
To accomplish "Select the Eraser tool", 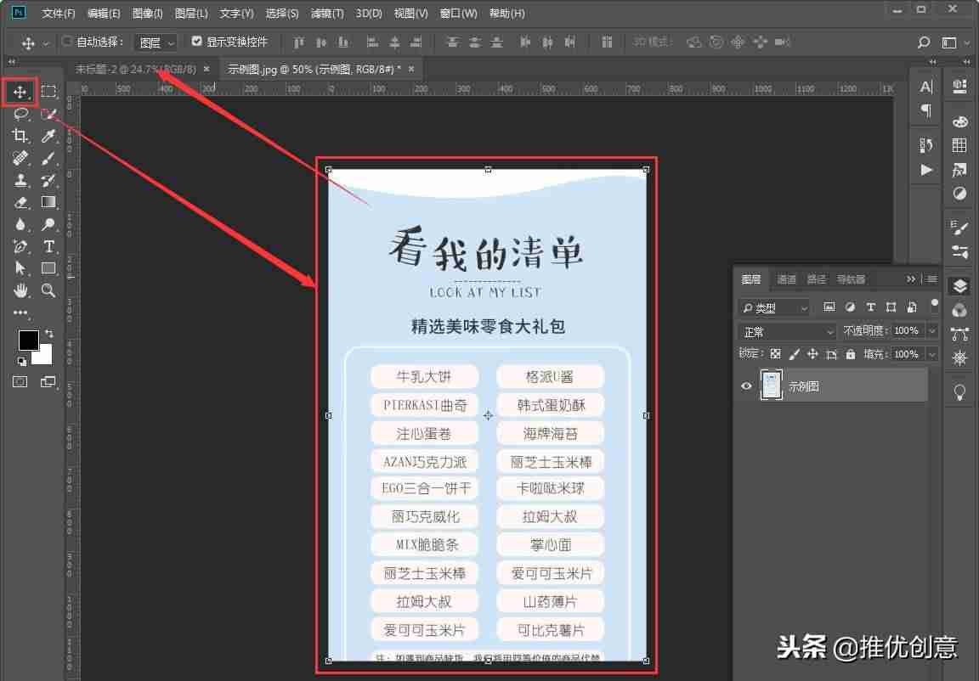I will (20, 202).
